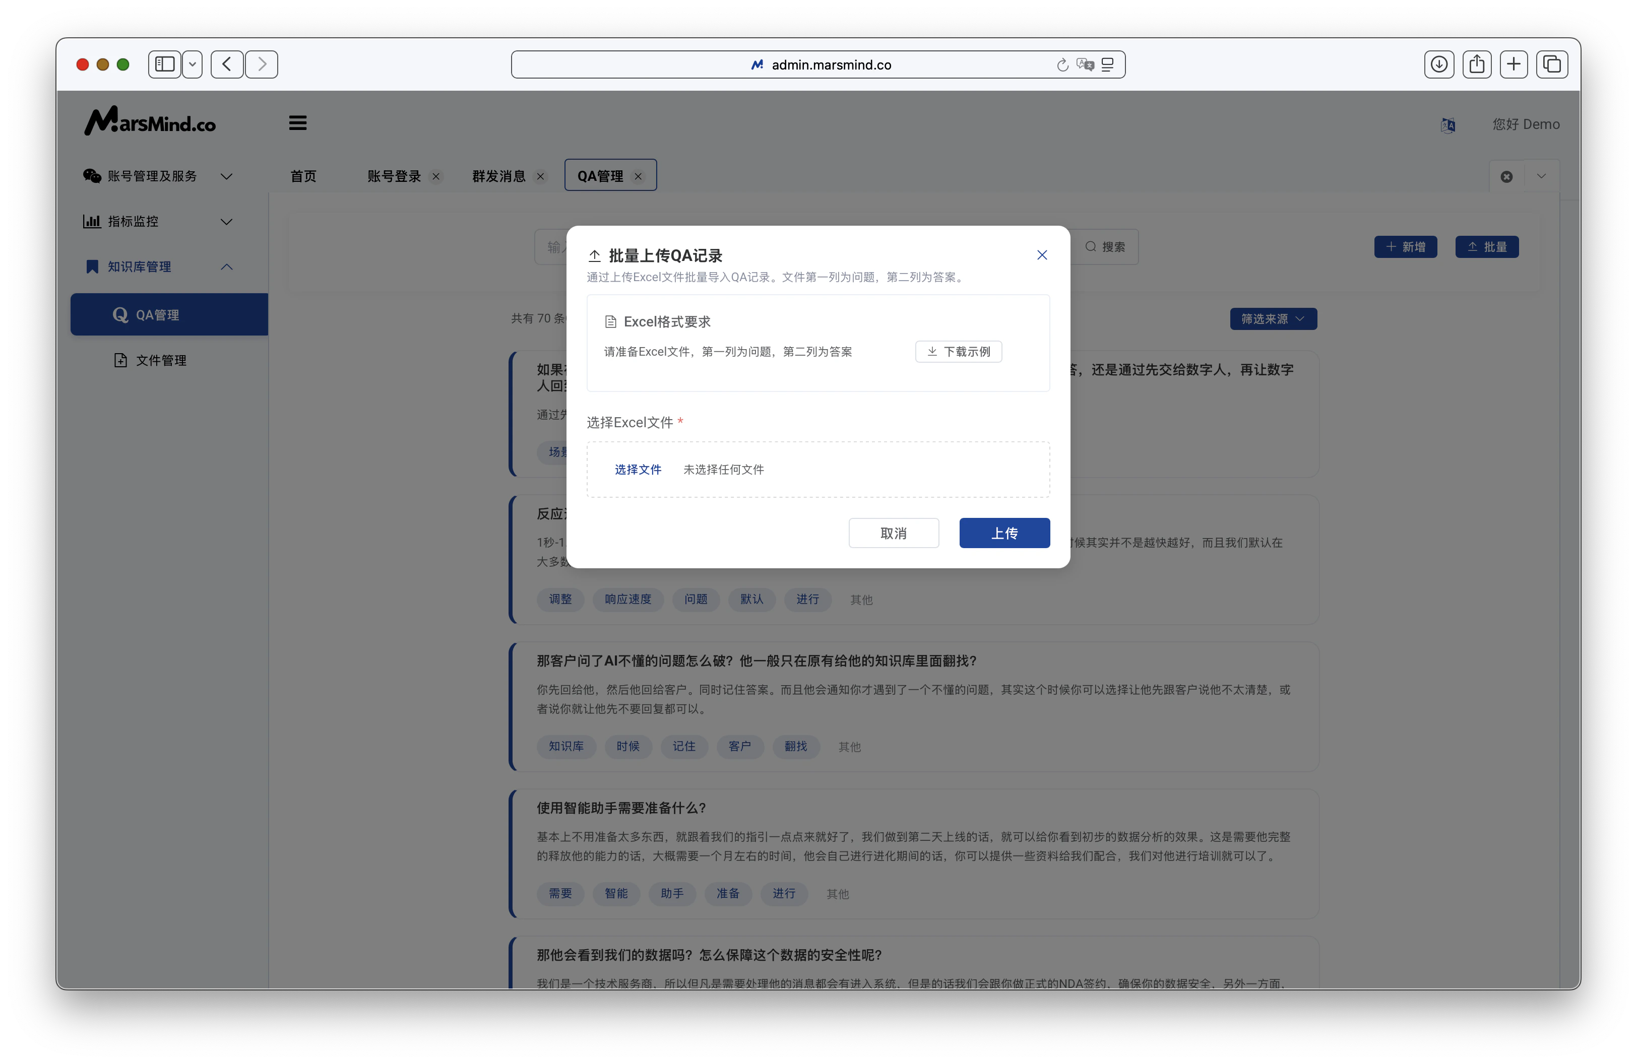
Task: Open a new browser tab with the plus icon
Action: click(1514, 64)
